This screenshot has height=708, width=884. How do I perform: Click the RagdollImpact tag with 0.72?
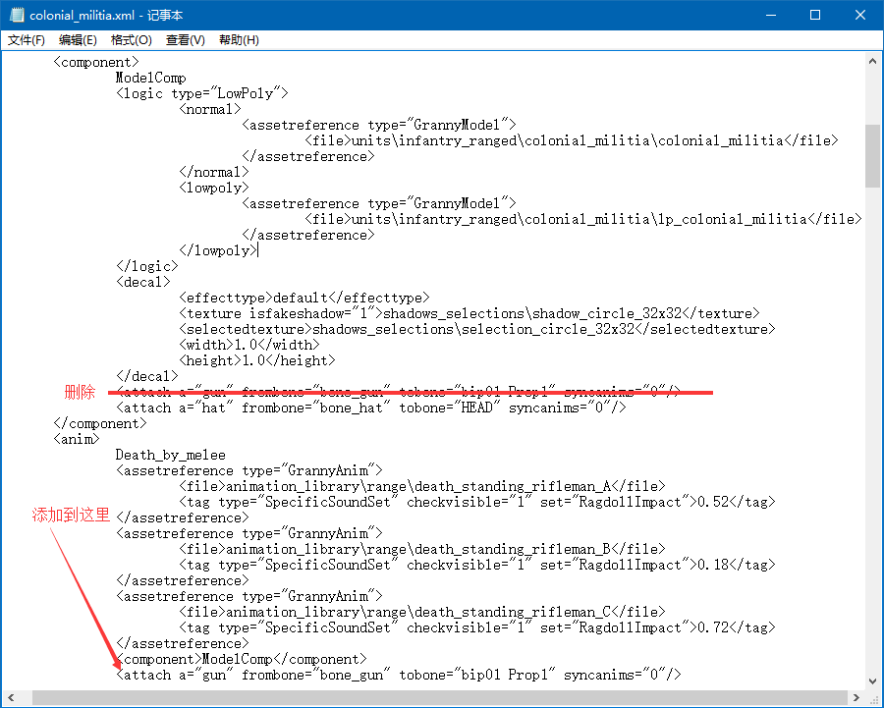(477, 627)
